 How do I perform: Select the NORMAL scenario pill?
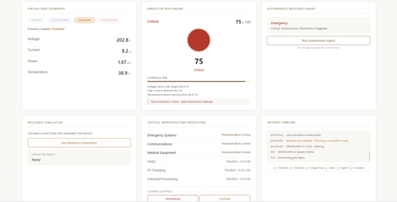[x=37, y=20]
